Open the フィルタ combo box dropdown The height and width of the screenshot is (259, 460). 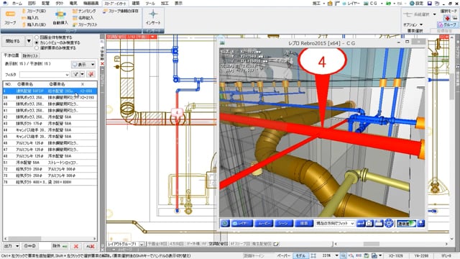67,75
